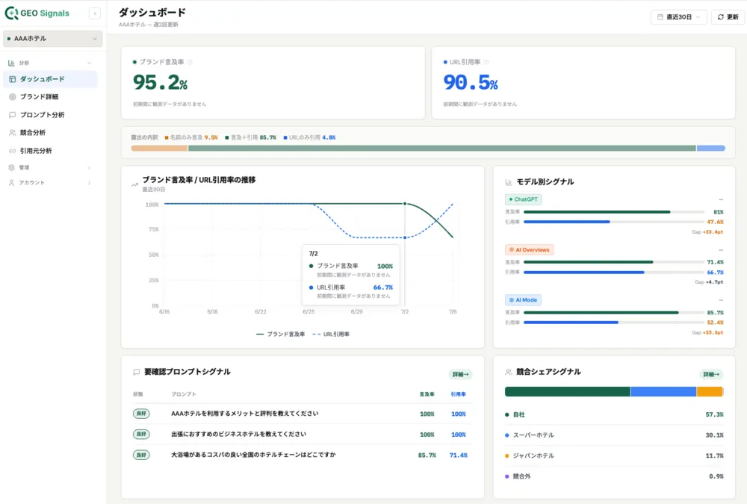Click the info icon next to URL引用率

486,62
